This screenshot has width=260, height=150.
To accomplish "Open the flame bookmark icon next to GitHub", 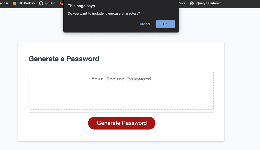I will pyautogui.click(x=61, y=3).
